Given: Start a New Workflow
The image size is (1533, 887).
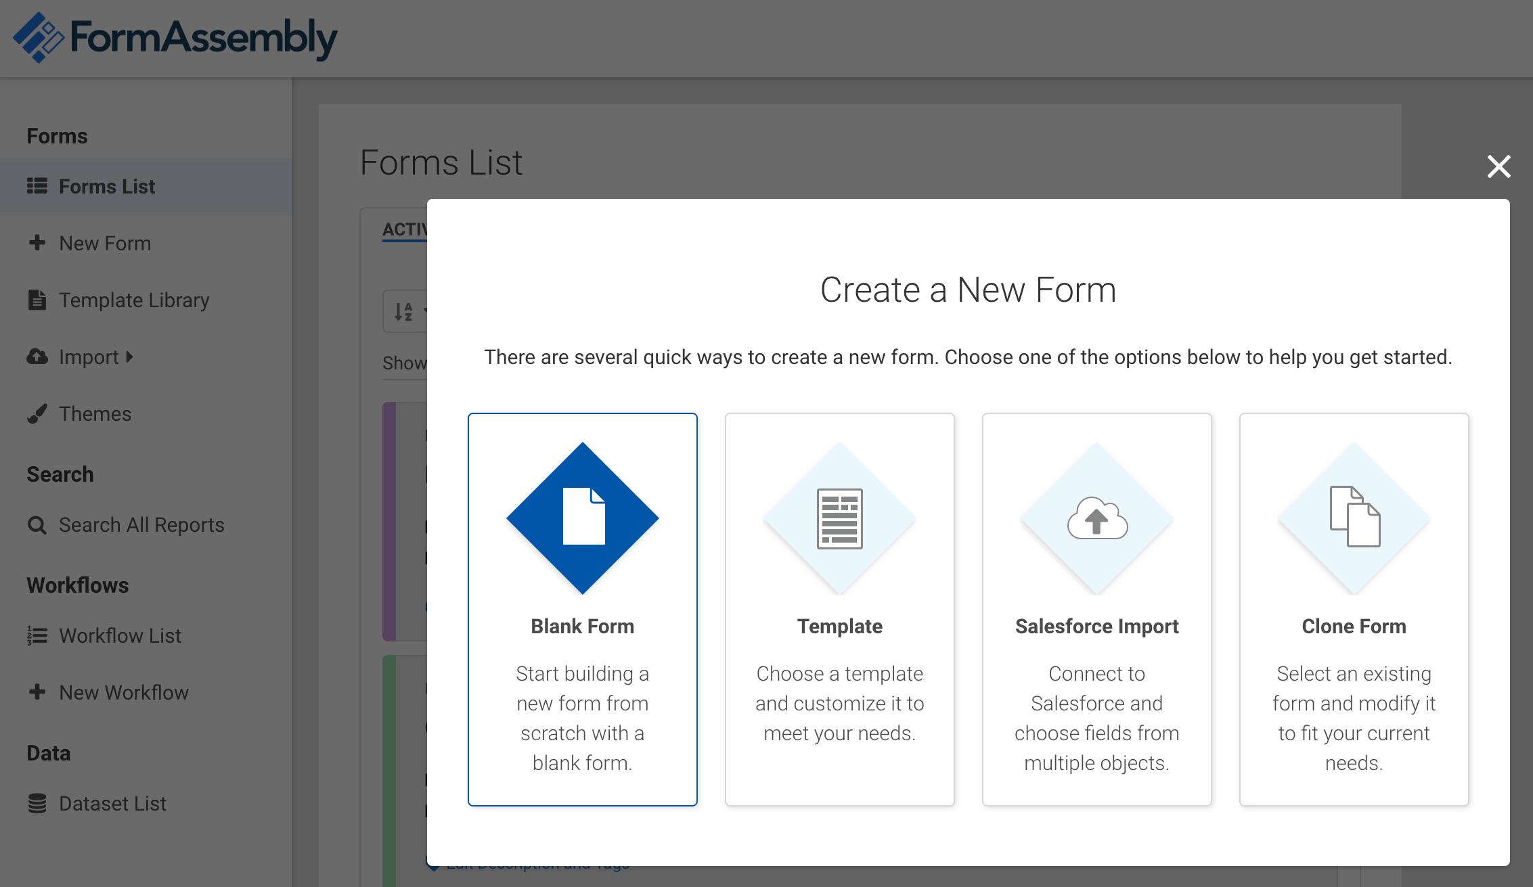Looking at the screenshot, I should pos(146,693).
